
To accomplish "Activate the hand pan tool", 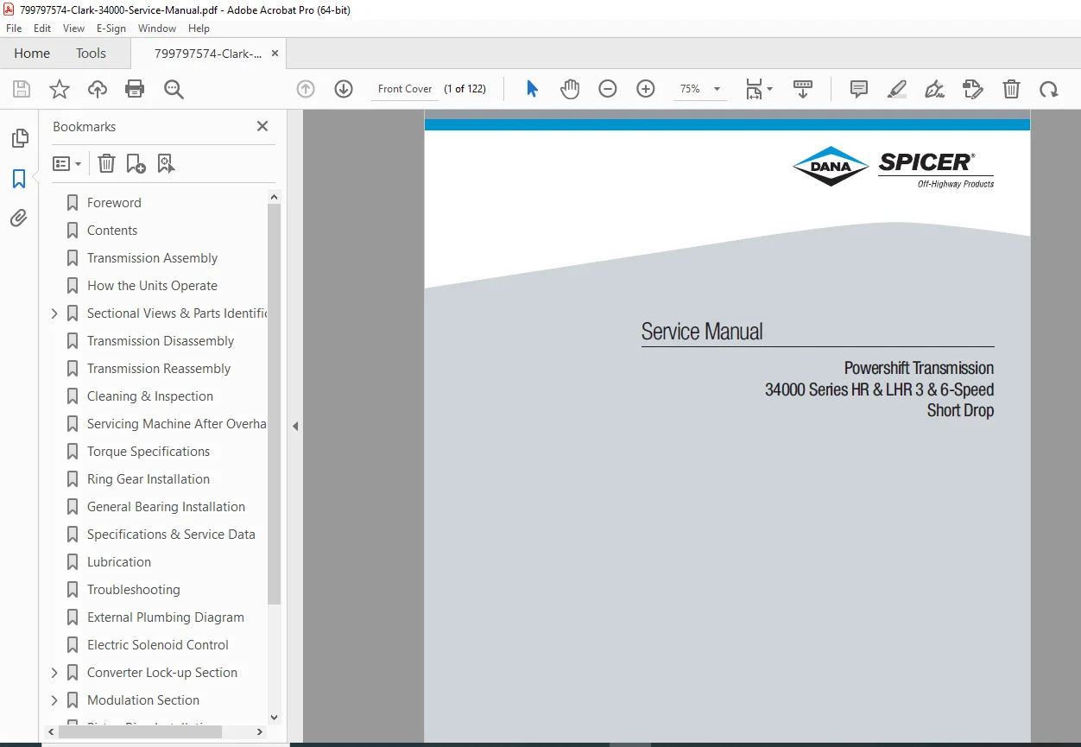I will [570, 89].
